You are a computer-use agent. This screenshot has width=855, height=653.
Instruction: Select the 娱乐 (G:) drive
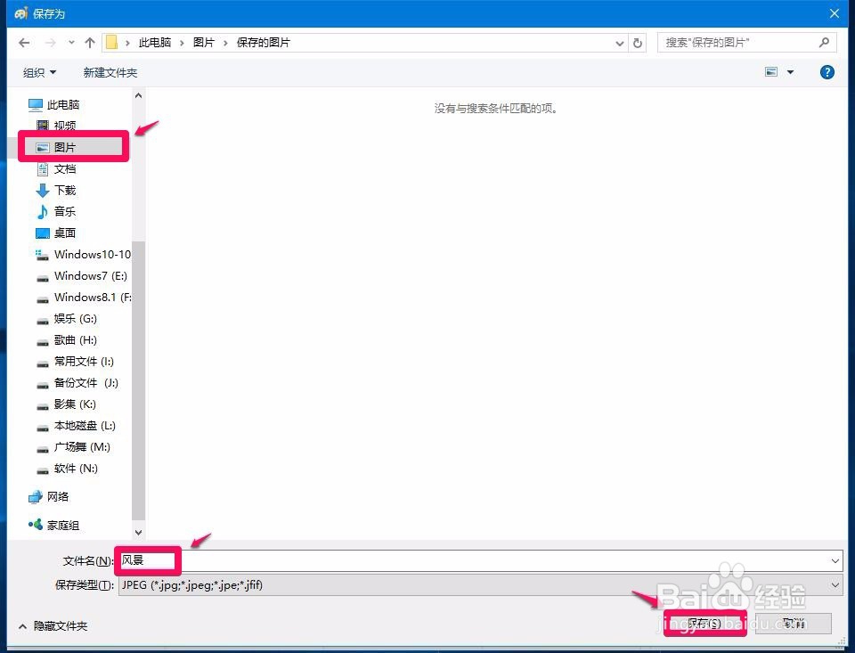pyautogui.click(x=75, y=319)
